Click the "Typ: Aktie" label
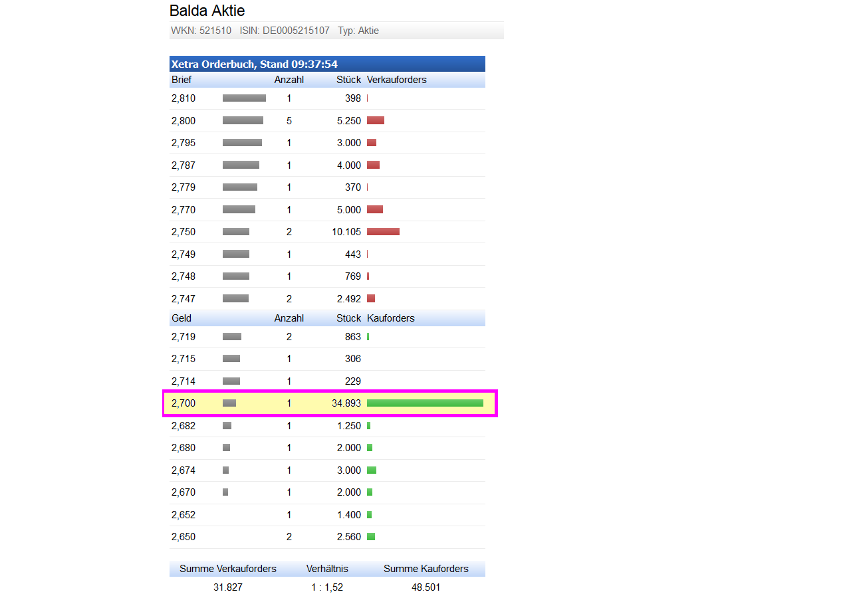Image resolution: width=859 pixels, height=598 pixels. tap(358, 31)
